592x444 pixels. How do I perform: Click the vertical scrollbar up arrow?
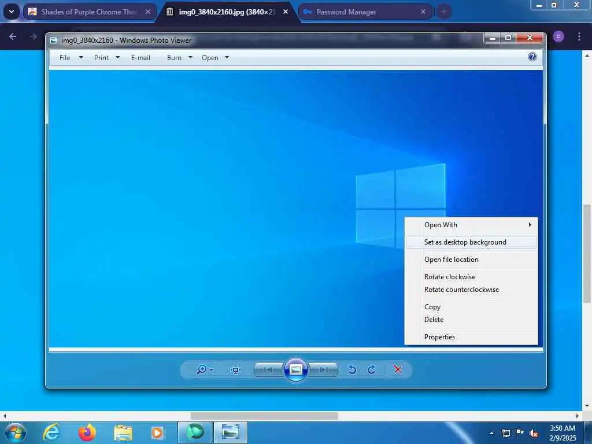pyautogui.click(x=587, y=55)
